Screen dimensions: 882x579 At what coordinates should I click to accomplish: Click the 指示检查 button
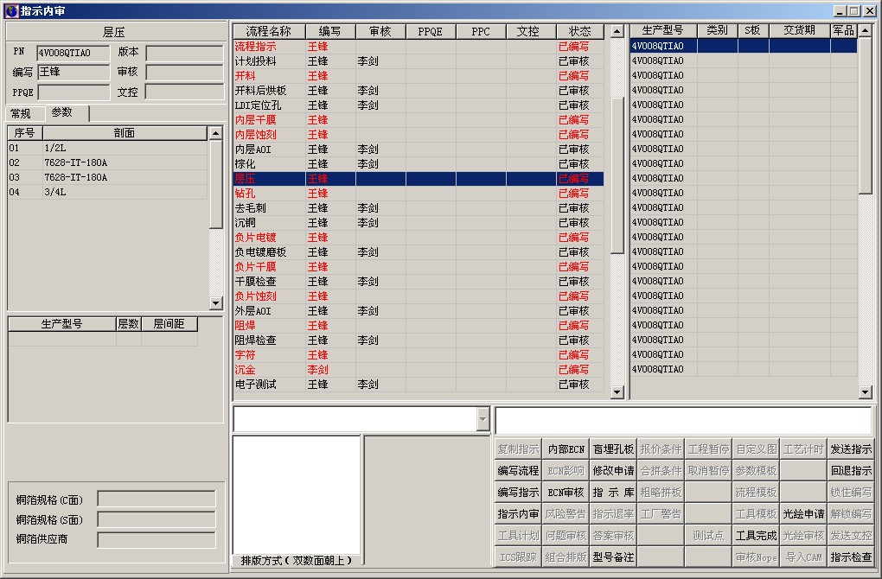[851, 557]
